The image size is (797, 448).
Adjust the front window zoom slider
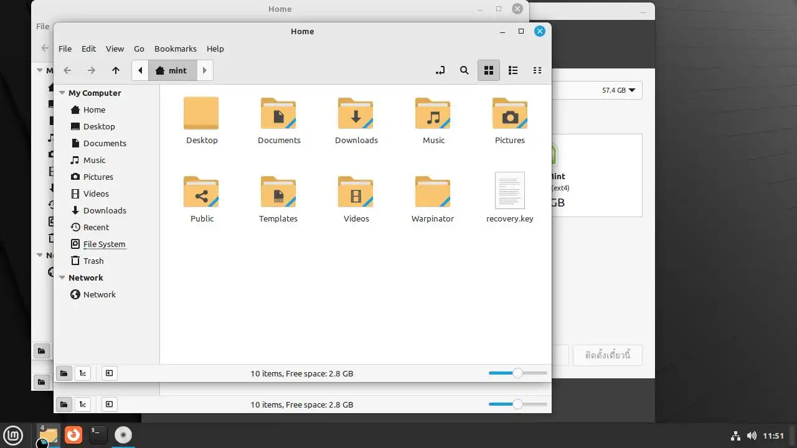pyautogui.click(x=517, y=373)
